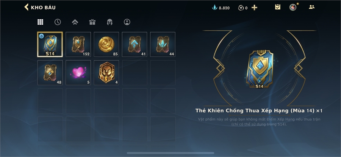Switch to the upgrade chevrons filter tab
The image size is (341, 157).
75,22
